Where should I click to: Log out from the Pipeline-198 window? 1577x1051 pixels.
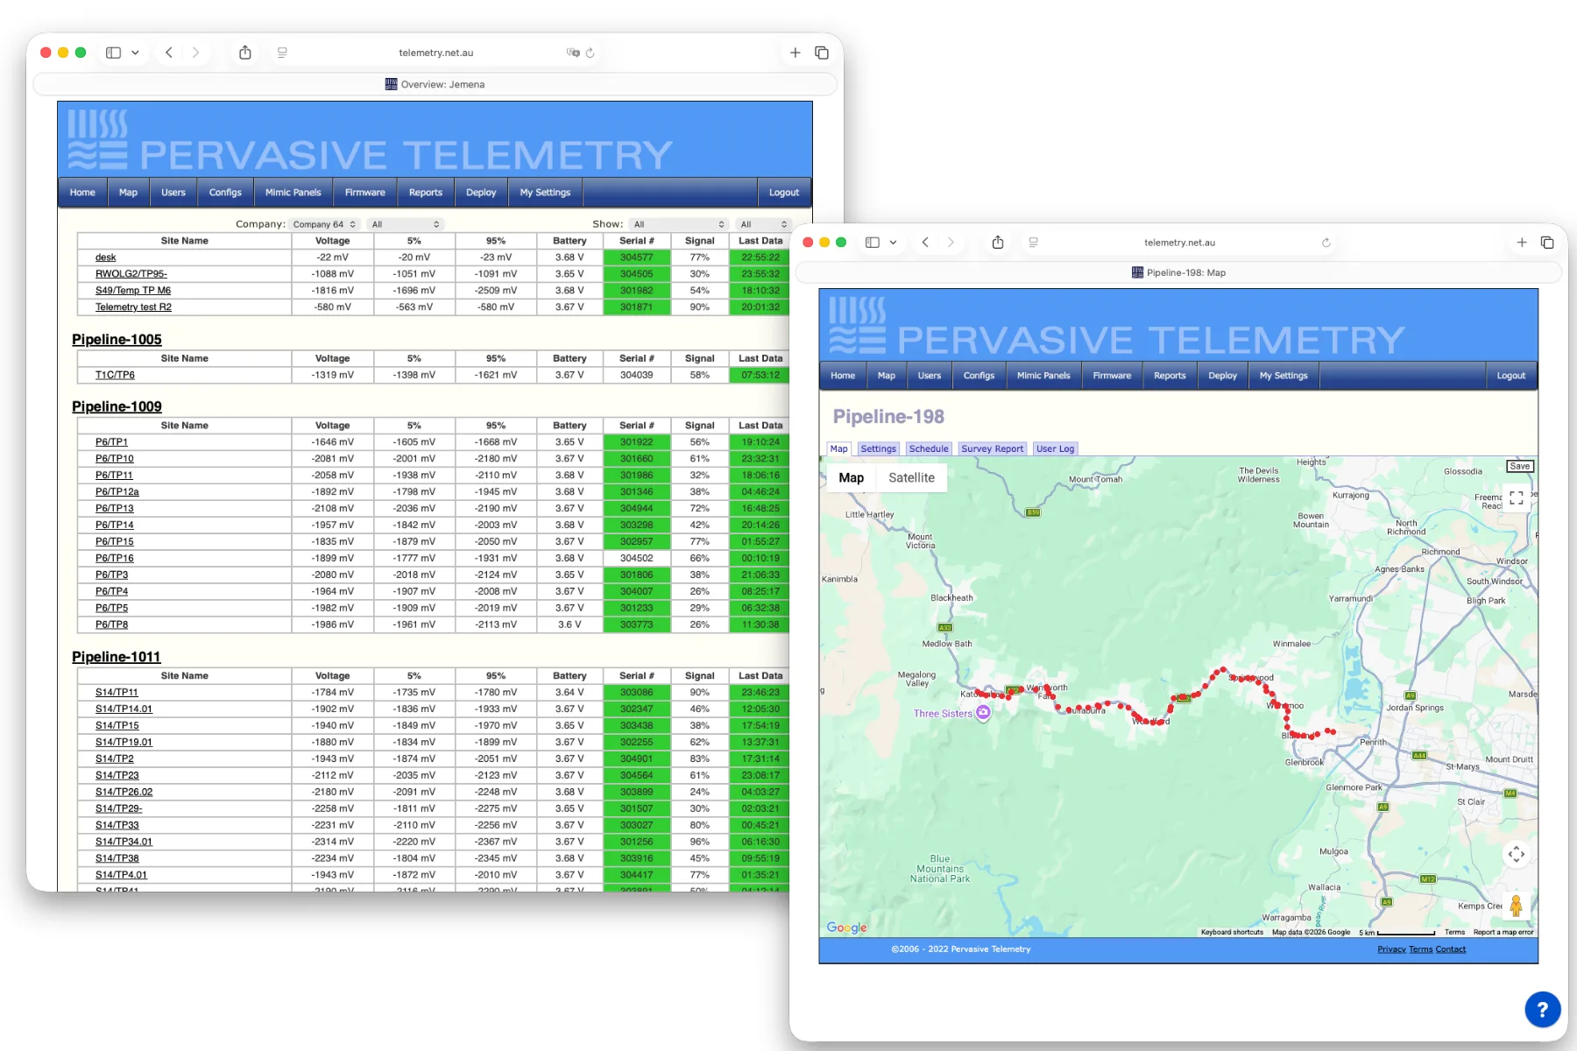click(x=1510, y=376)
